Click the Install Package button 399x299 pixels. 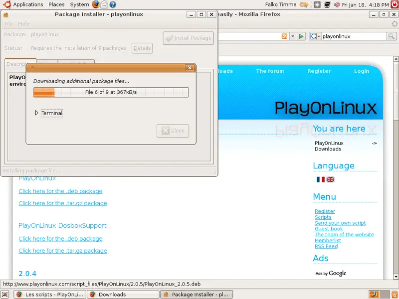188,38
